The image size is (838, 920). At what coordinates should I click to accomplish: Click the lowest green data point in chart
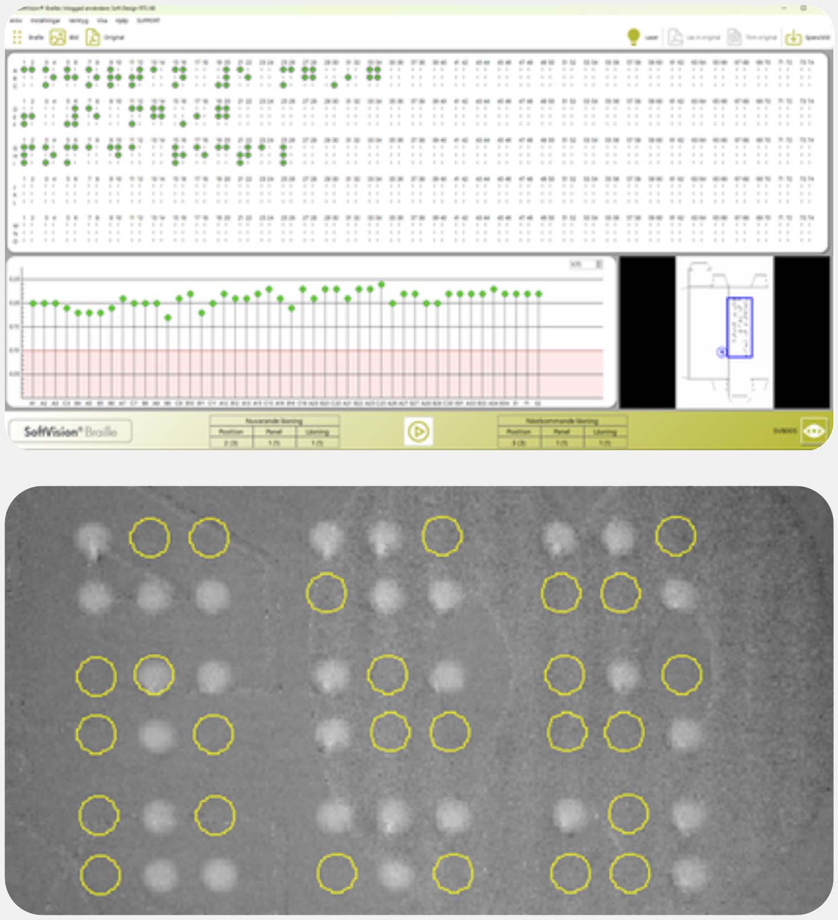(x=168, y=317)
